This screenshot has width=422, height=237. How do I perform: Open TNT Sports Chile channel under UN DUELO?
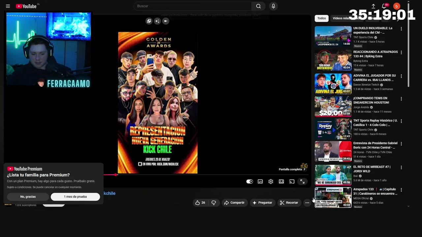tap(363, 37)
